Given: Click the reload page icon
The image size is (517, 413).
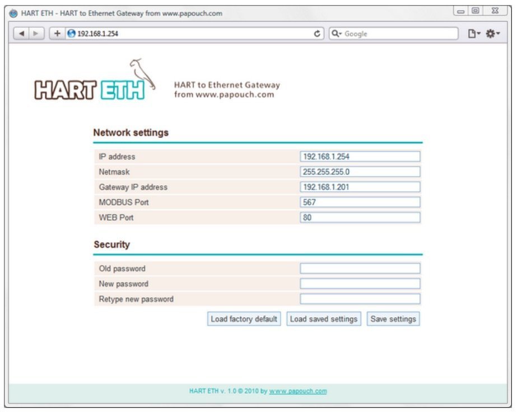Looking at the screenshot, I should tap(318, 34).
